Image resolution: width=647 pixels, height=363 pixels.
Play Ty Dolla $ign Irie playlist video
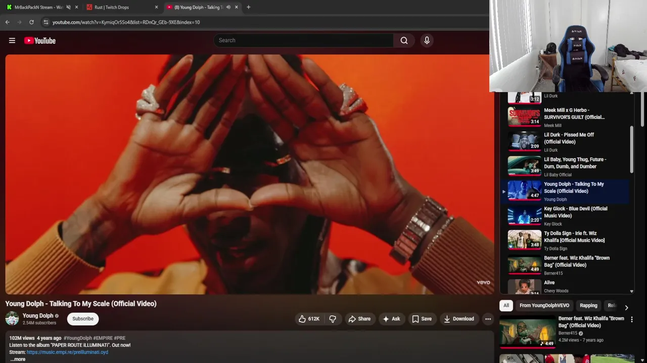click(x=565, y=240)
